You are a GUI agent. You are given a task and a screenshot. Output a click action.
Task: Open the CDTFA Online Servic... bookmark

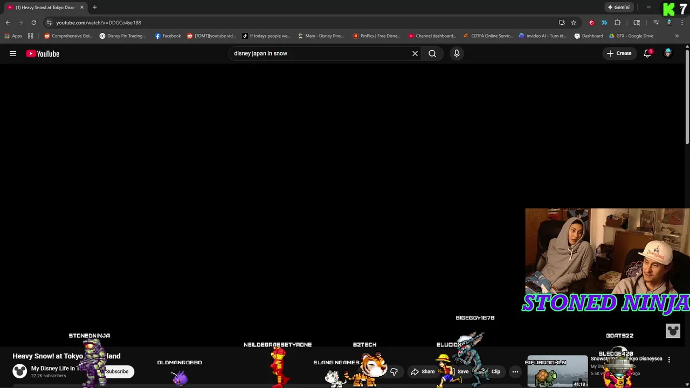click(x=488, y=36)
